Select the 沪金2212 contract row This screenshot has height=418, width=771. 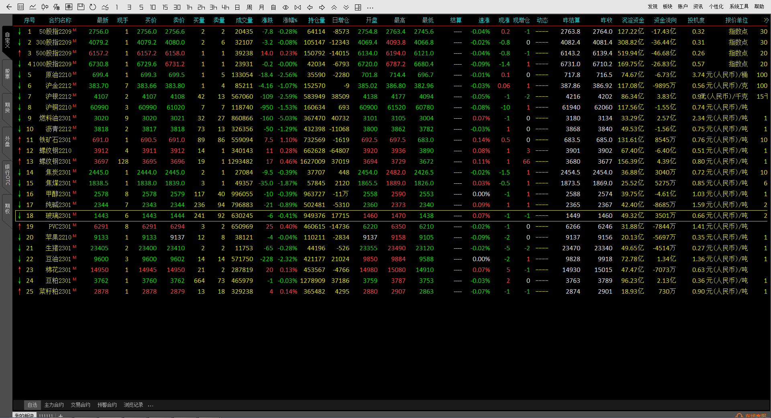pyautogui.click(x=59, y=86)
